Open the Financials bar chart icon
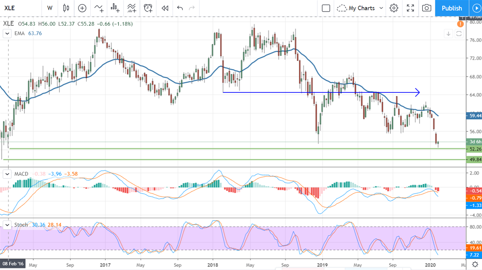Viewport: 482px width, 270px height. point(116,8)
